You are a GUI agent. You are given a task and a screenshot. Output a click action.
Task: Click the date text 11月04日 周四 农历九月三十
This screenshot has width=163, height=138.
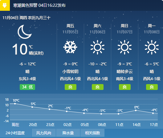pos(26,18)
